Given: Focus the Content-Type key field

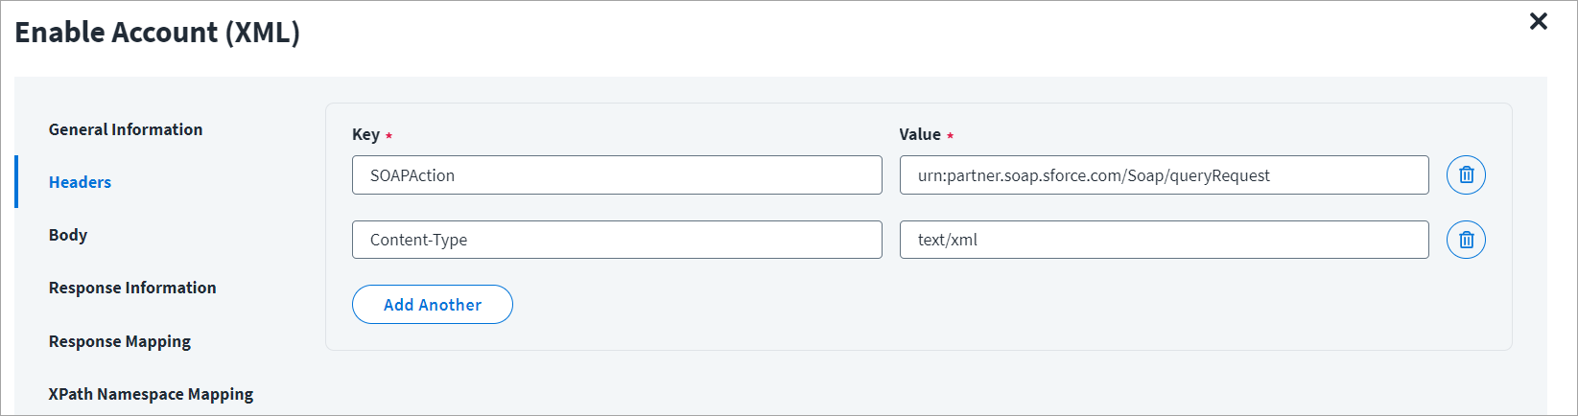Looking at the screenshot, I should click(617, 240).
